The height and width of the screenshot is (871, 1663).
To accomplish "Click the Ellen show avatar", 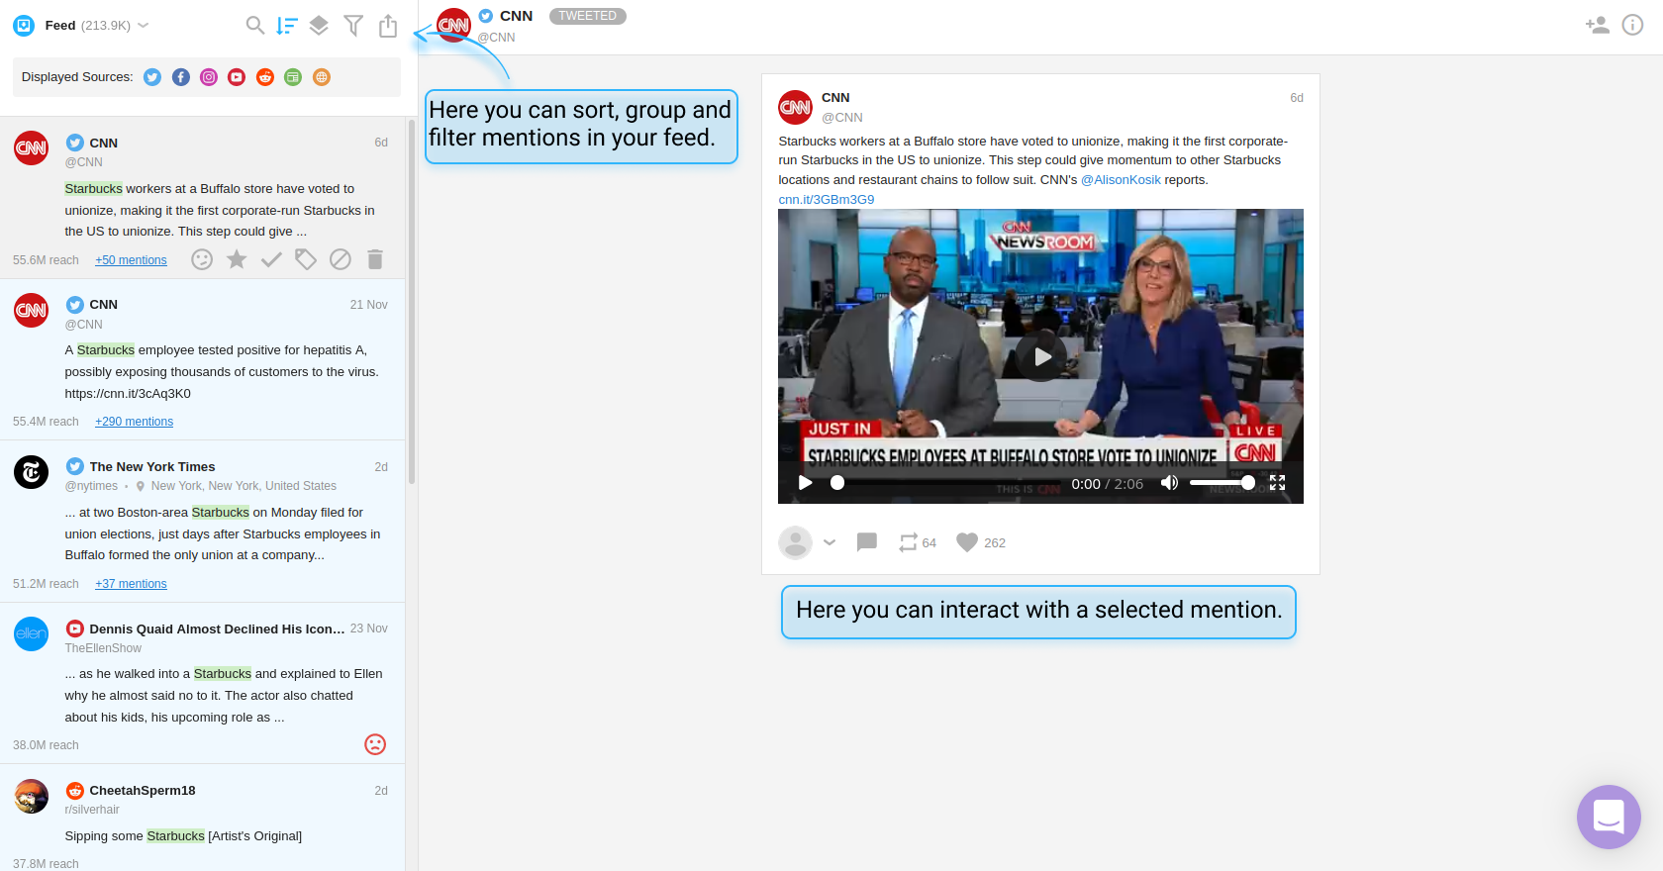I will click(32, 634).
